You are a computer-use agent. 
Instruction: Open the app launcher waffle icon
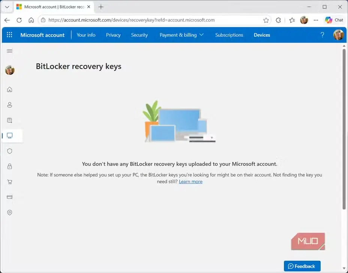coord(9,35)
